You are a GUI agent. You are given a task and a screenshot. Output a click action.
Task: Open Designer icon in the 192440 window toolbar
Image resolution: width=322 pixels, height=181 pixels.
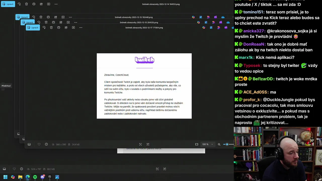point(208,17)
